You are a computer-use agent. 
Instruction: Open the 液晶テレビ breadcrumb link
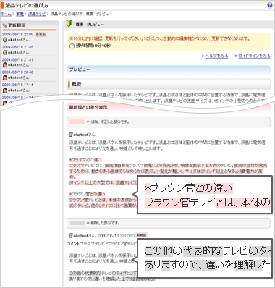[x=37, y=14]
